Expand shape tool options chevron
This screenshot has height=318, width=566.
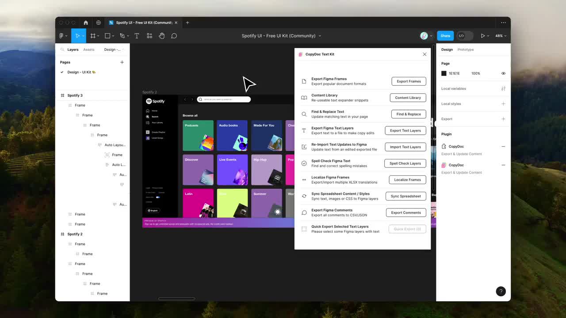pos(113,36)
